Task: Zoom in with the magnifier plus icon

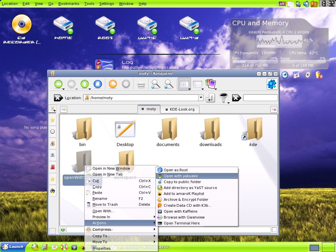Action: point(156,84)
